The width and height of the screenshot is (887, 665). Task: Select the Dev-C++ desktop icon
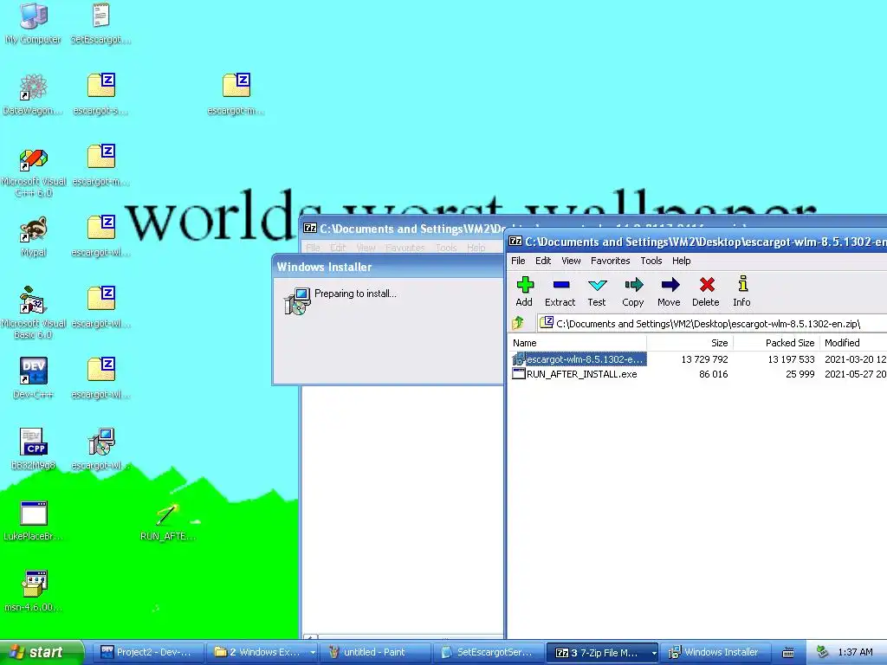34,378
